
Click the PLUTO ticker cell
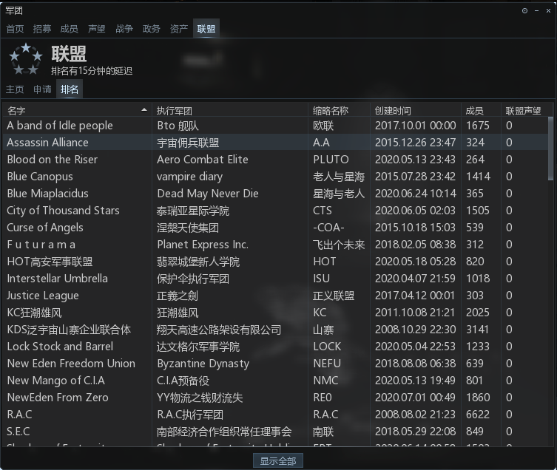click(x=331, y=160)
